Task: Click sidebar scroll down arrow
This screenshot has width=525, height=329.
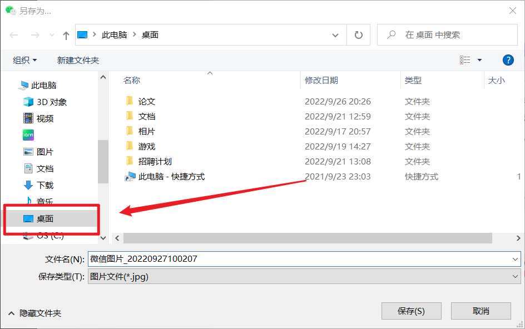Action: point(103,238)
